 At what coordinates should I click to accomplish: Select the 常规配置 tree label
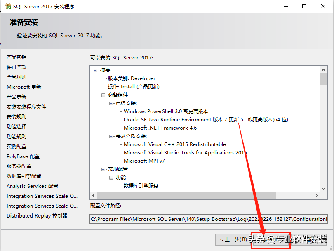(x=118, y=169)
